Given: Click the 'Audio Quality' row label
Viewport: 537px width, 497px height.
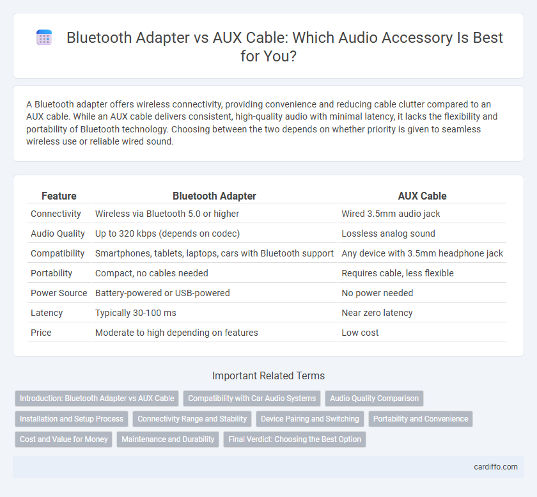Looking at the screenshot, I should (x=58, y=233).
